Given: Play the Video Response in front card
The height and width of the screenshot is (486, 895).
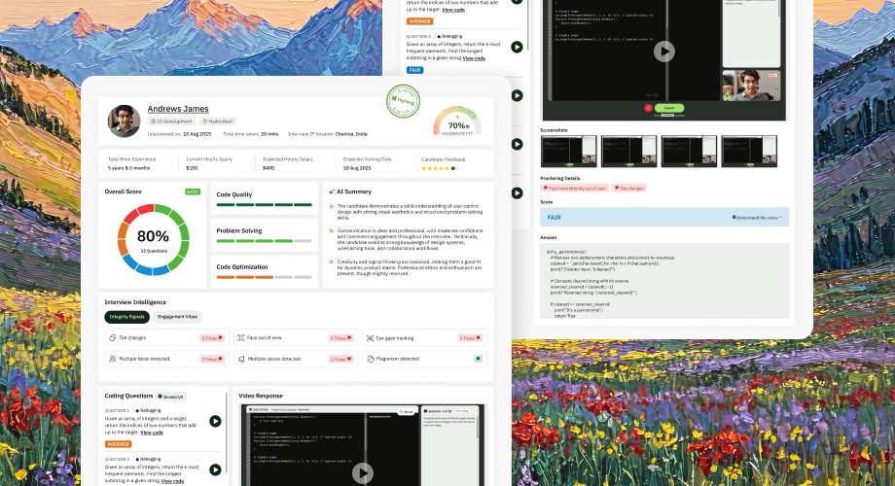Looking at the screenshot, I should [363, 473].
